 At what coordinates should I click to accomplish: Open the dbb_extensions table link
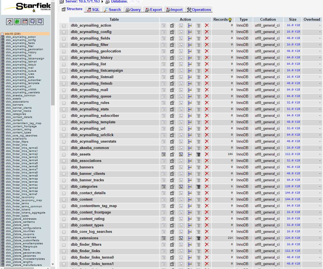pos(84,238)
